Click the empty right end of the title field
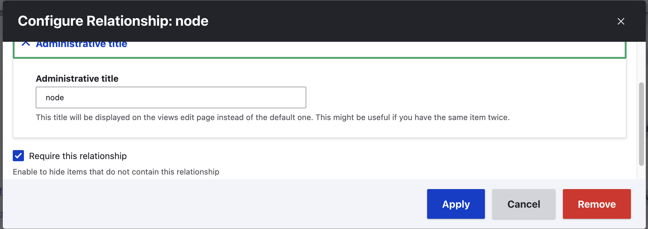Viewport: 648px width, 229px height. [280, 97]
